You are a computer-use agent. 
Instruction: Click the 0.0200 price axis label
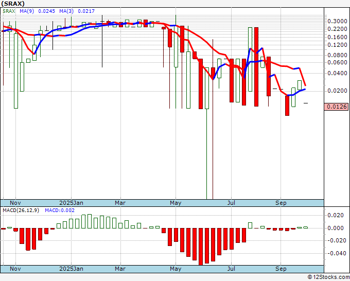click(337, 91)
